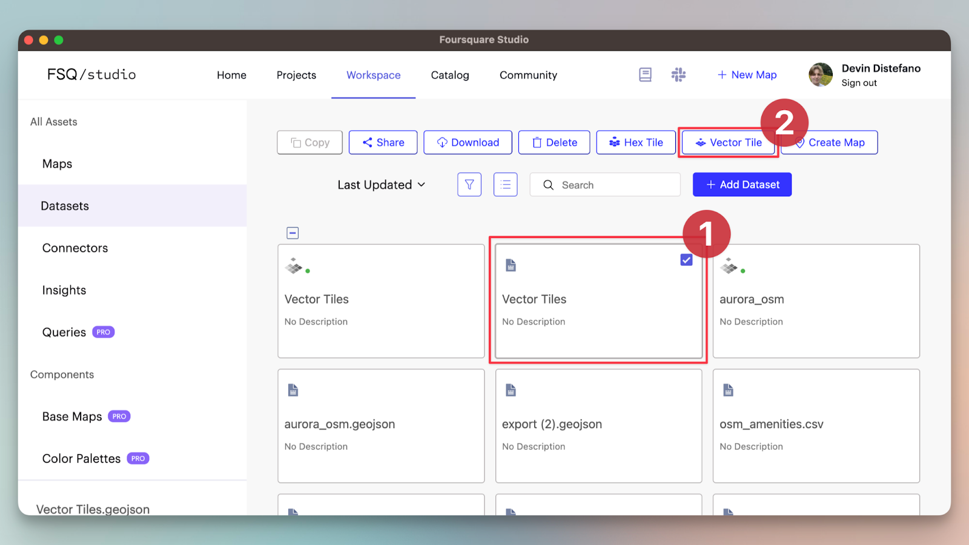
Task: Open the Projects tab
Action: tap(296, 75)
